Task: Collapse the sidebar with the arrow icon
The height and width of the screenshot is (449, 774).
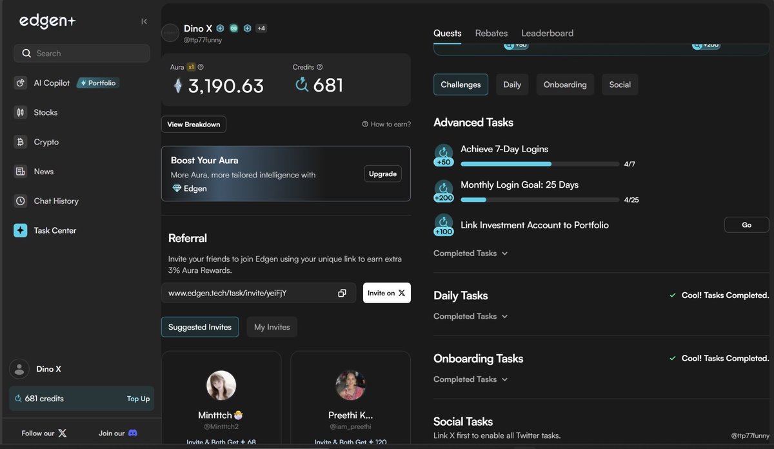Action: point(144,21)
